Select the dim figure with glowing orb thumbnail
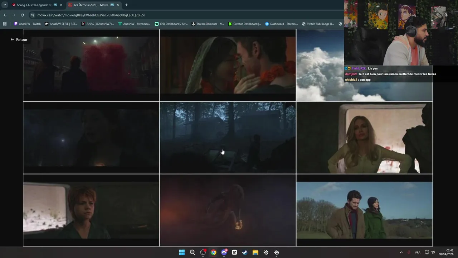 point(228,210)
